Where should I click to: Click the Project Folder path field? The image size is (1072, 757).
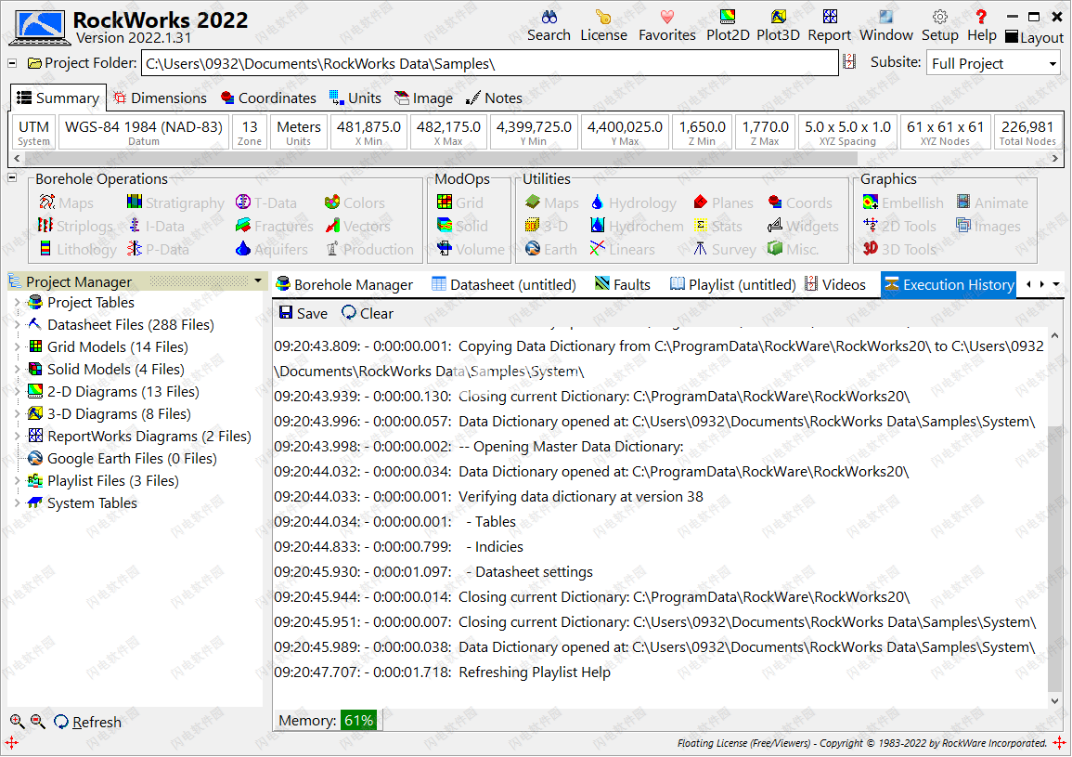click(x=489, y=64)
